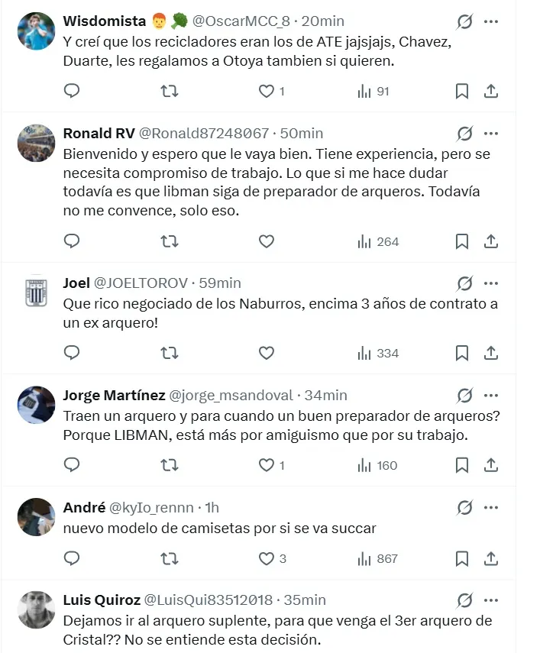
Task: Retweet André's camisetas post
Action: pos(171,558)
